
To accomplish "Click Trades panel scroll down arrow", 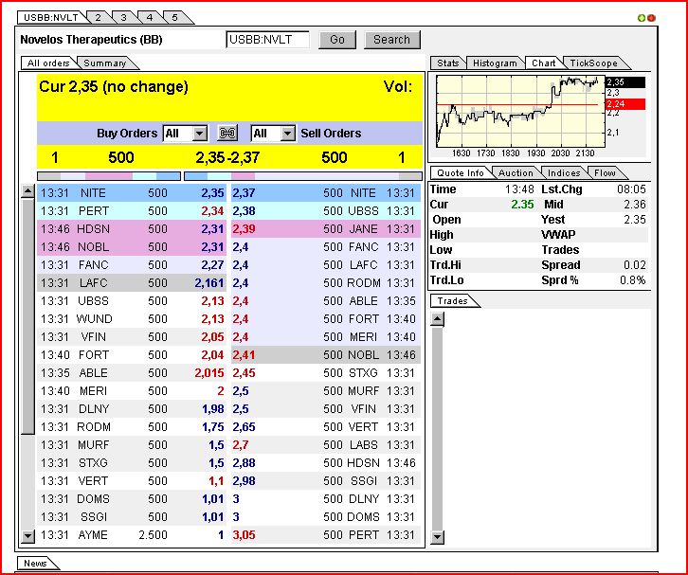I will tap(437, 537).
